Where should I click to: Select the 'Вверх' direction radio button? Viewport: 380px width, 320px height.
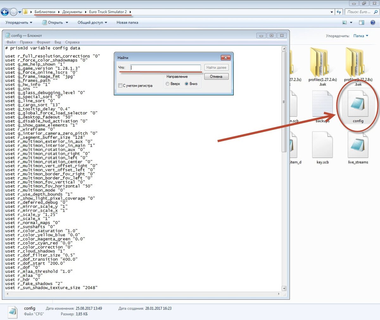168,84
